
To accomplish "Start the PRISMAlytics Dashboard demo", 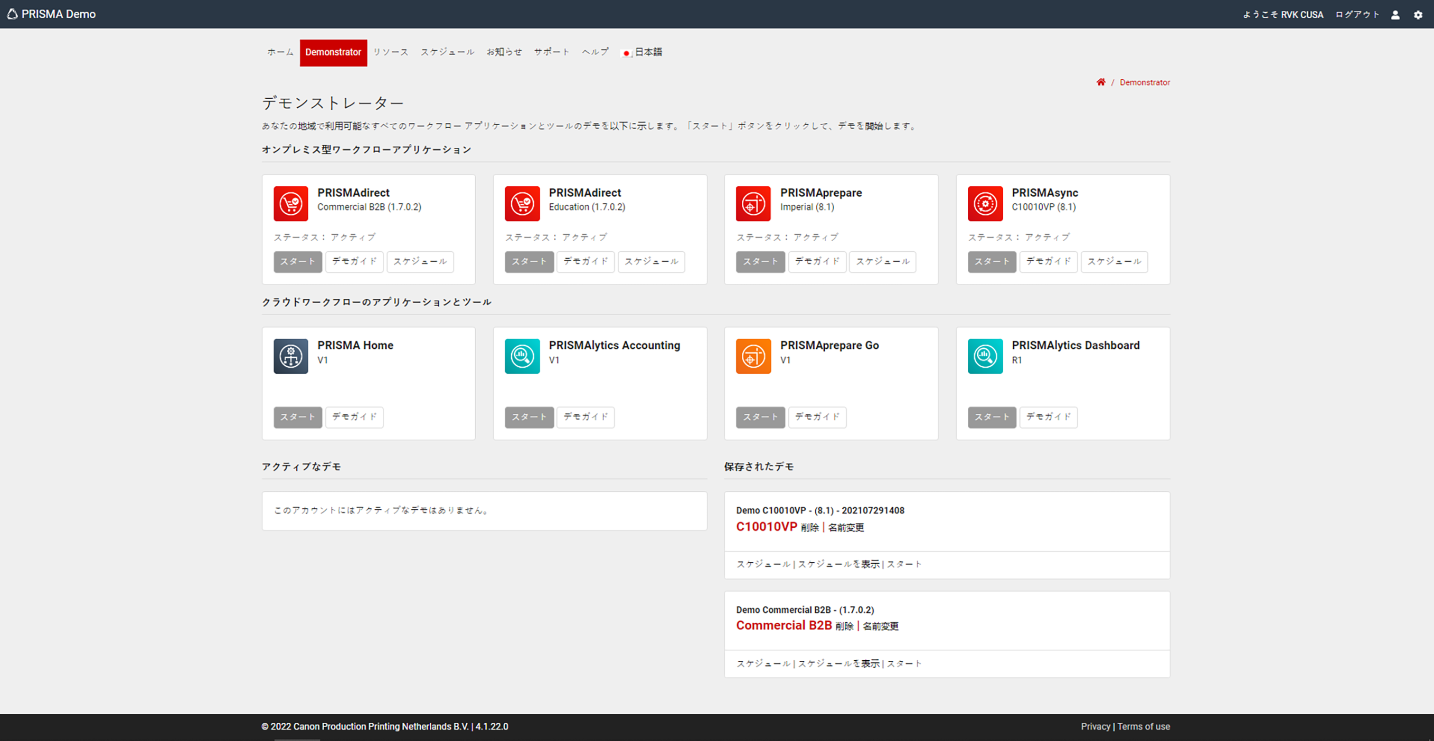I will [992, 417].
